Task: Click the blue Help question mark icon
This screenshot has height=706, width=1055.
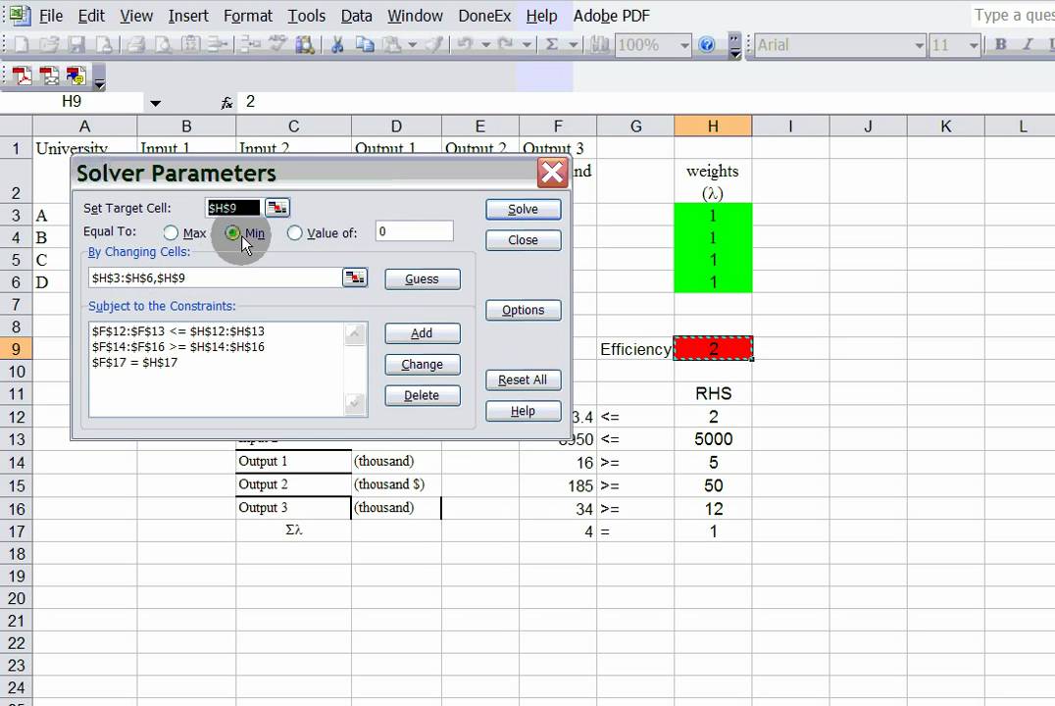Action: (707, 45)
